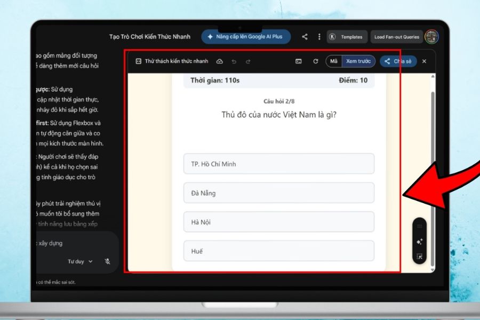Expand the Tư duy model dropdown
The height and width of the screenshot is (320, 480).
[x=80, y=261]
